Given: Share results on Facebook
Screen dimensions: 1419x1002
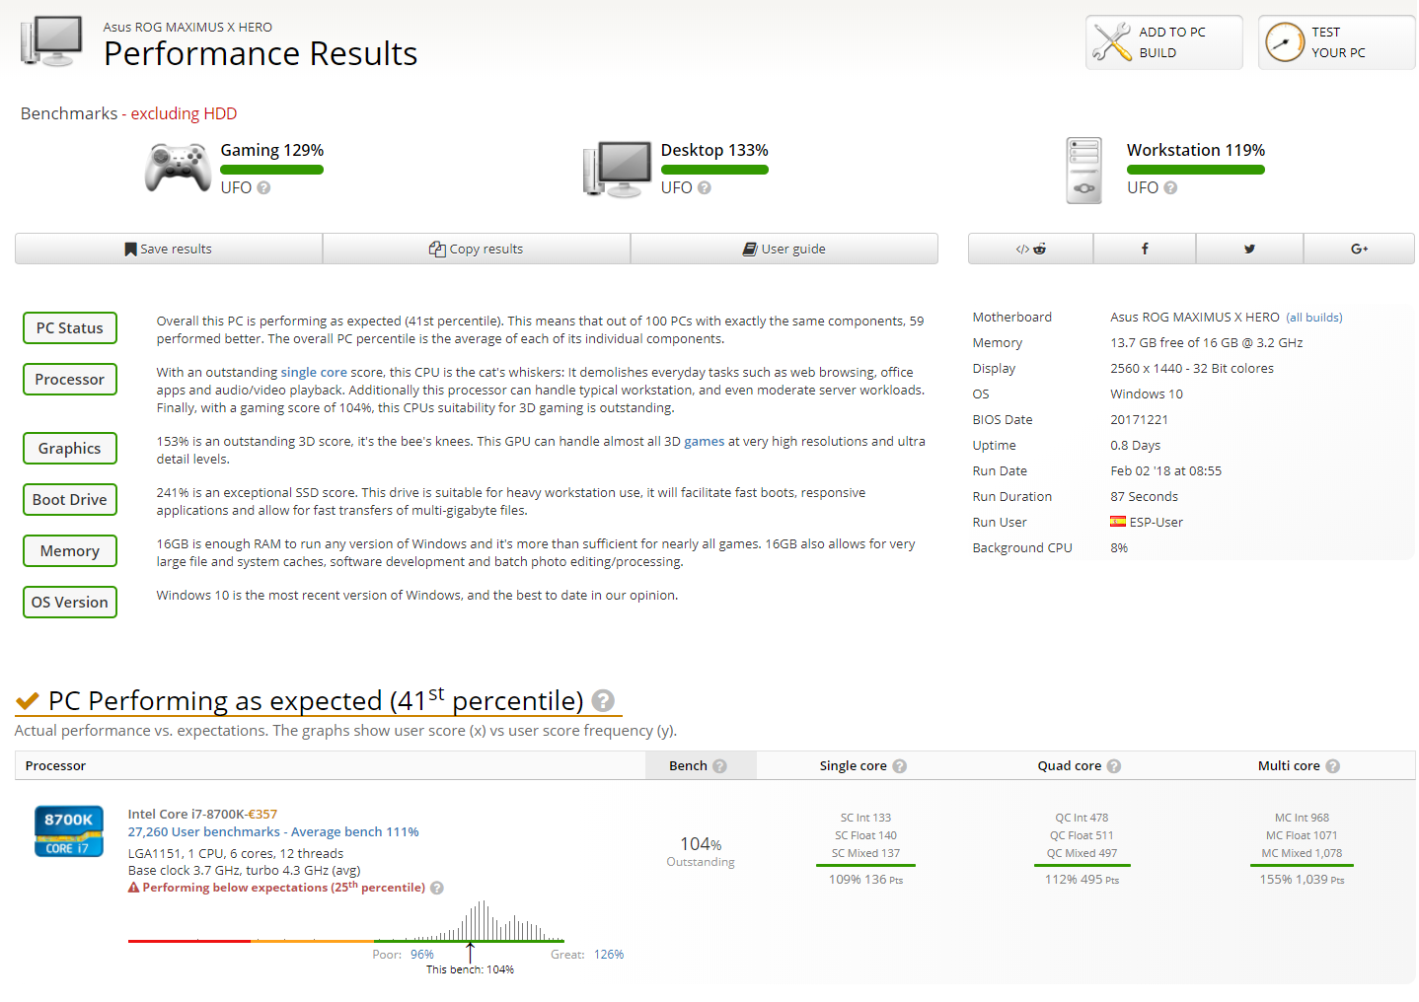Looking at the screenshot, I should [1145, 249].
